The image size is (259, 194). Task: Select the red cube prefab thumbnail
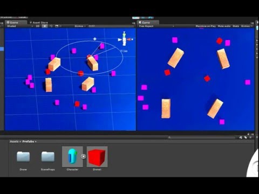[x=97, y=156]
